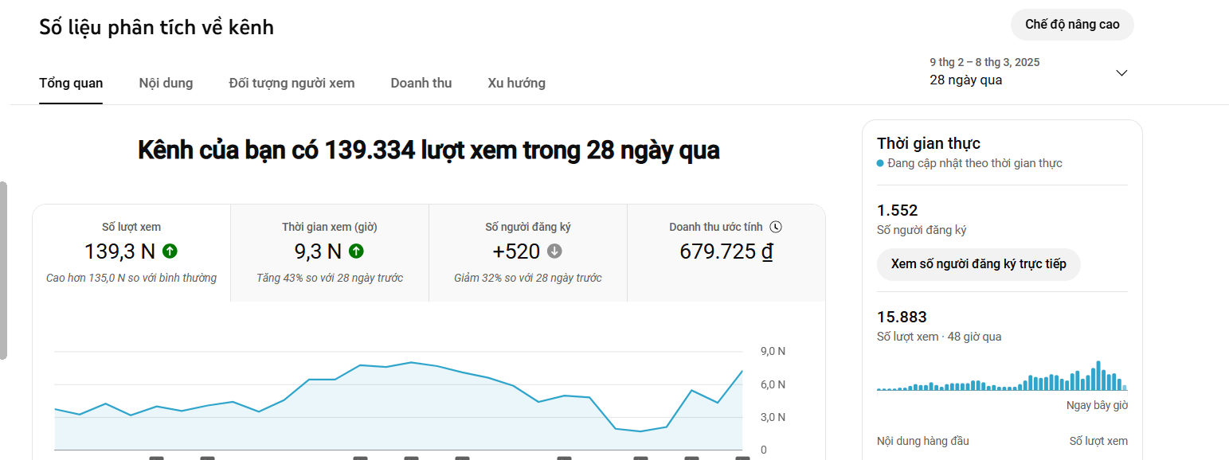The height and width of the screenshot is (460, 1229).
Task: Expand the date range chevron arrow
Action: pos(1121,72)
